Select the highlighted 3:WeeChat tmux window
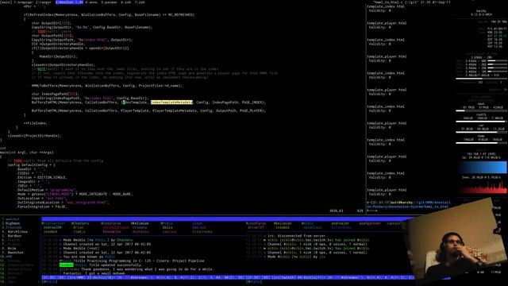Screen dimensions: 508x286 pos(69,2)
